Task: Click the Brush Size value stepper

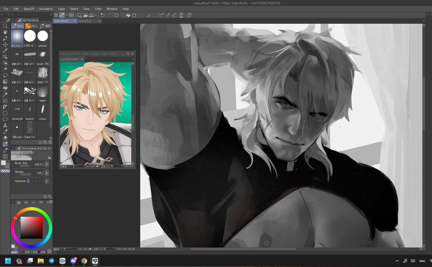Action: [x=43, y=164]
